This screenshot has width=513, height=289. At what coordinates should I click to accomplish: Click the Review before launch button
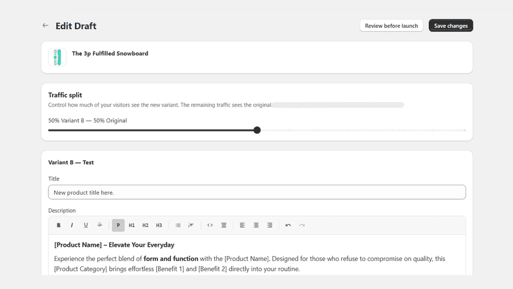[392, 25]
